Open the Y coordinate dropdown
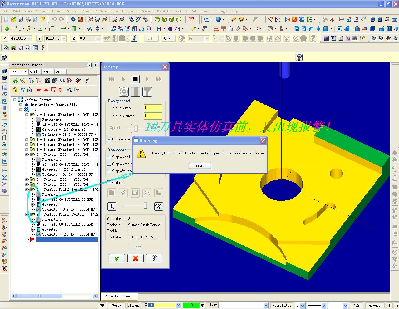Screen dimensions: 399x309 (64, 38)
